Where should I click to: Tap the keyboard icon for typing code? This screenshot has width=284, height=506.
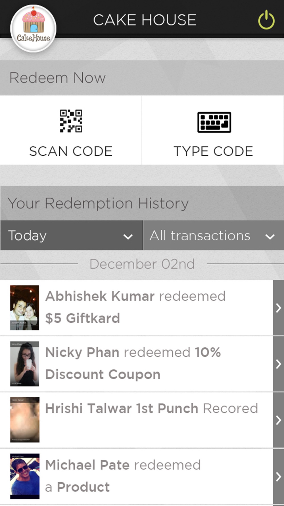click(x=214, y=122)
